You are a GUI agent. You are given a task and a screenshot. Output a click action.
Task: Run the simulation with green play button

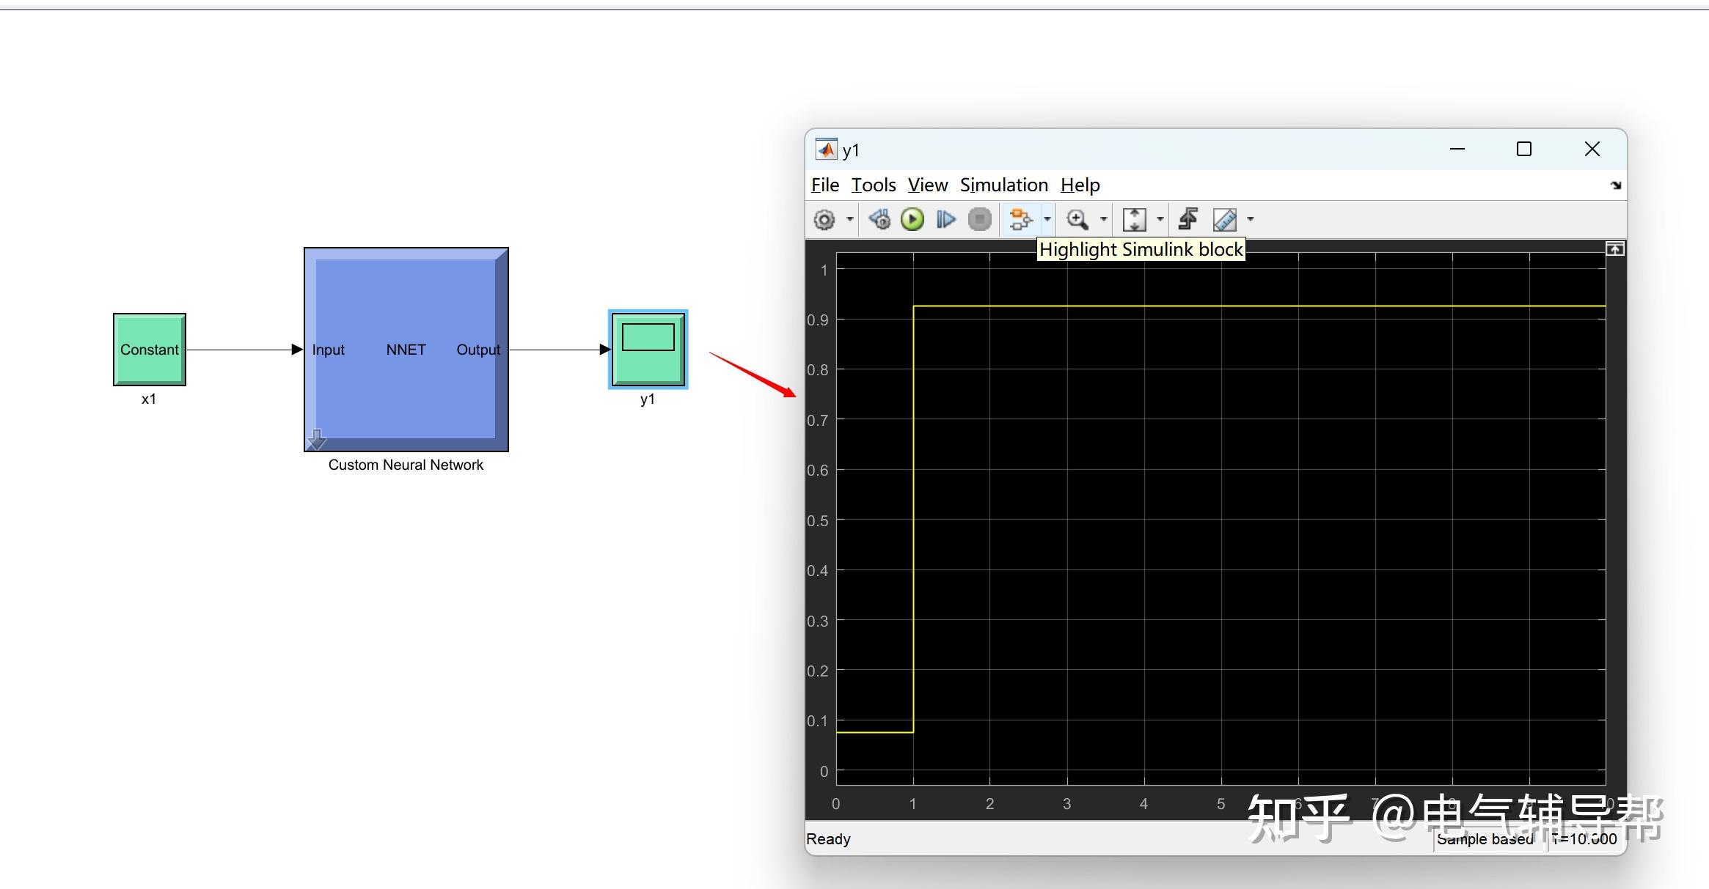click(912, 219)
